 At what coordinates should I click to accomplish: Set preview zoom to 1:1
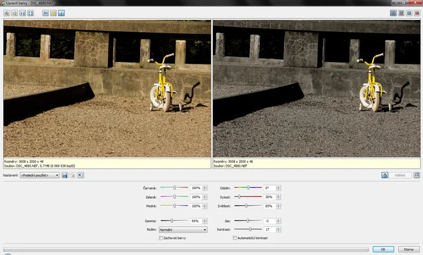click(22, 13)
